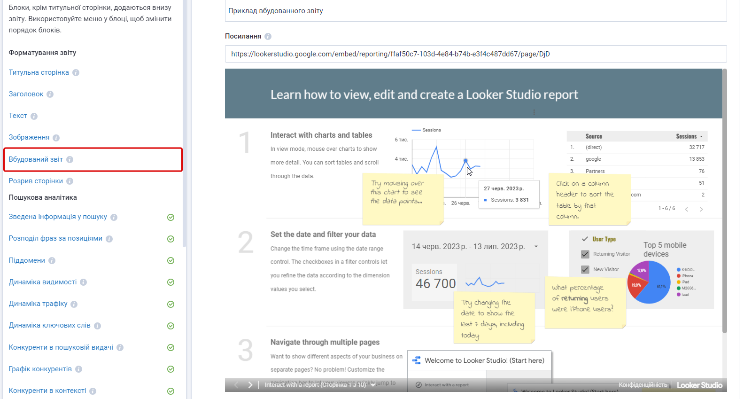The width and height of the screenshot is (744, 399).
Task: Click green check for Піддомени
Action: [171, 261]
